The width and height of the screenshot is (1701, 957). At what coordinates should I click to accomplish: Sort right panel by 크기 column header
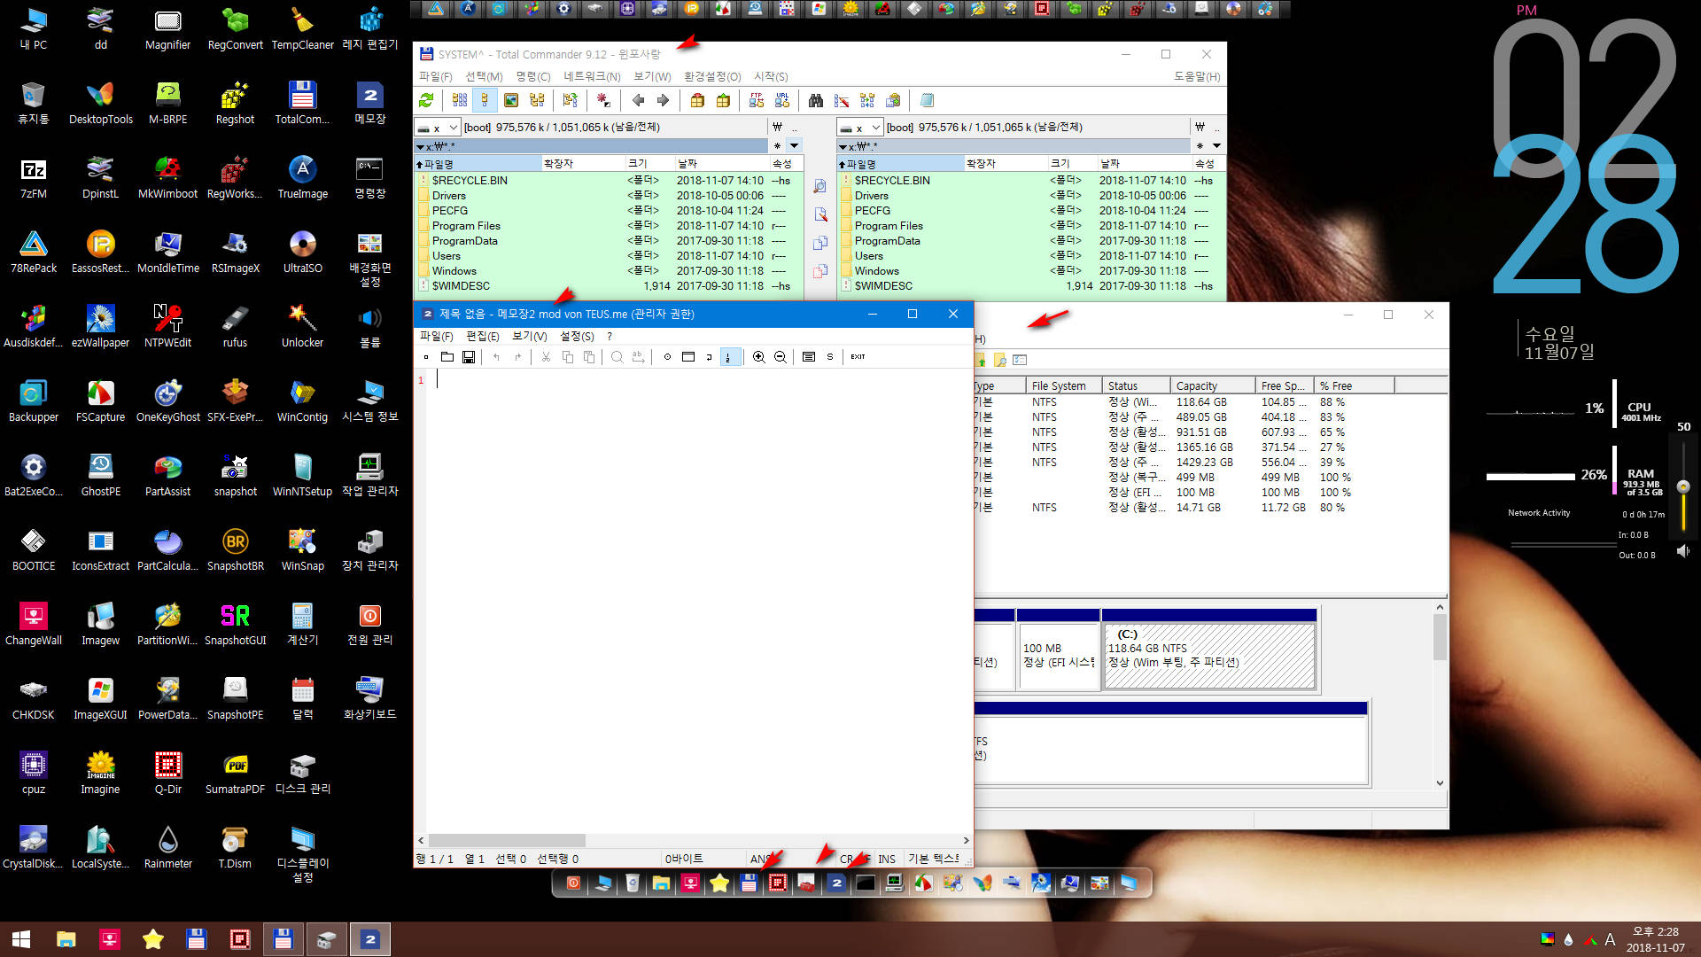click(x=1072, y=164)
